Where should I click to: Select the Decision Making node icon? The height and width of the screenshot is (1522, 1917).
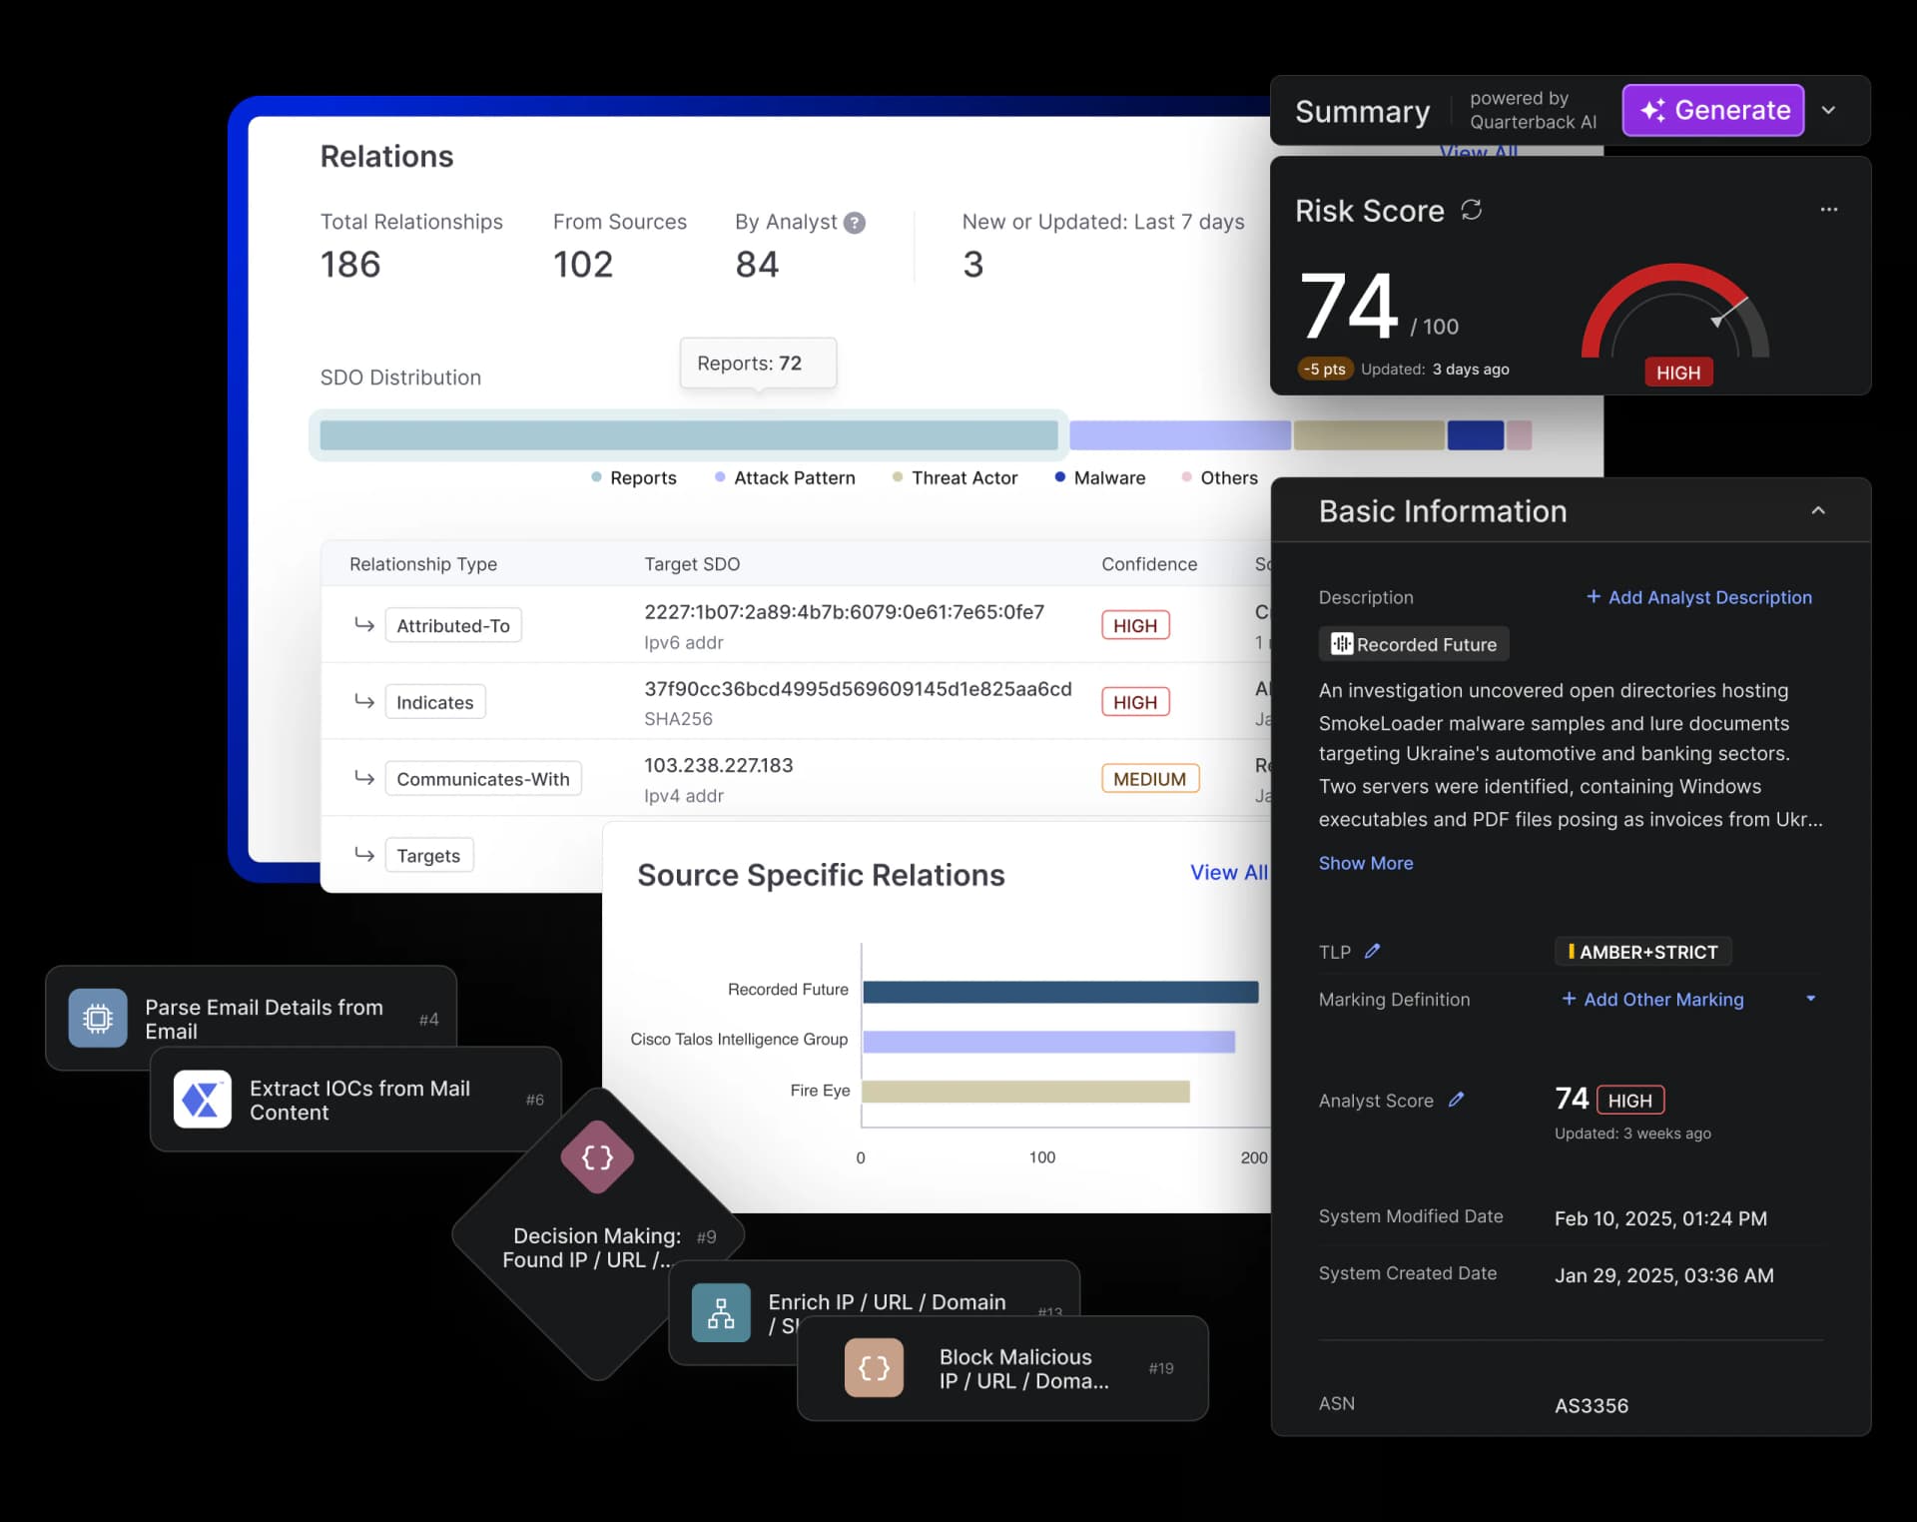pyautogui.click(x=597, y=1156)
